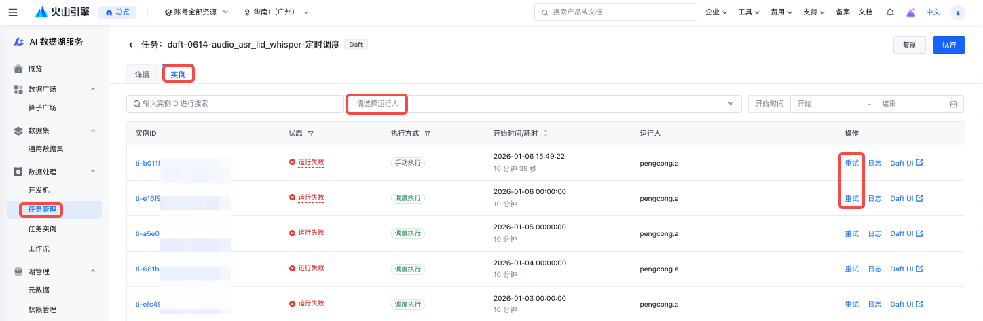Collapse the 湖管理 sidebar section
This screenshot has width=983, height=321.
pyautogui.click(x=93, y=271)
